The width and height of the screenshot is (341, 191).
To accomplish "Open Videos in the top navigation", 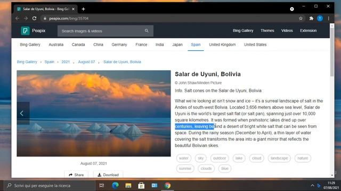I will pyautogui.click(x=287, y=31).
